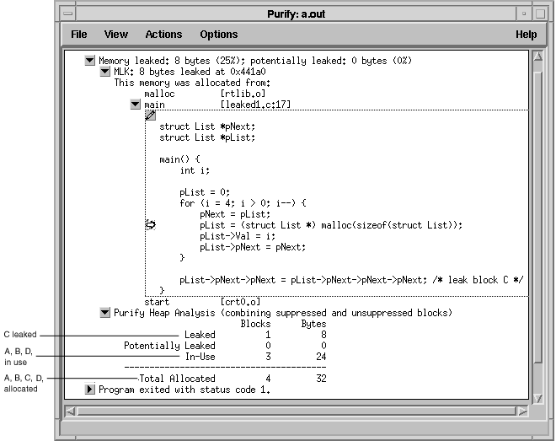Click the 'Bytes' column header
556x441 pixels.
tap(313, 324)
